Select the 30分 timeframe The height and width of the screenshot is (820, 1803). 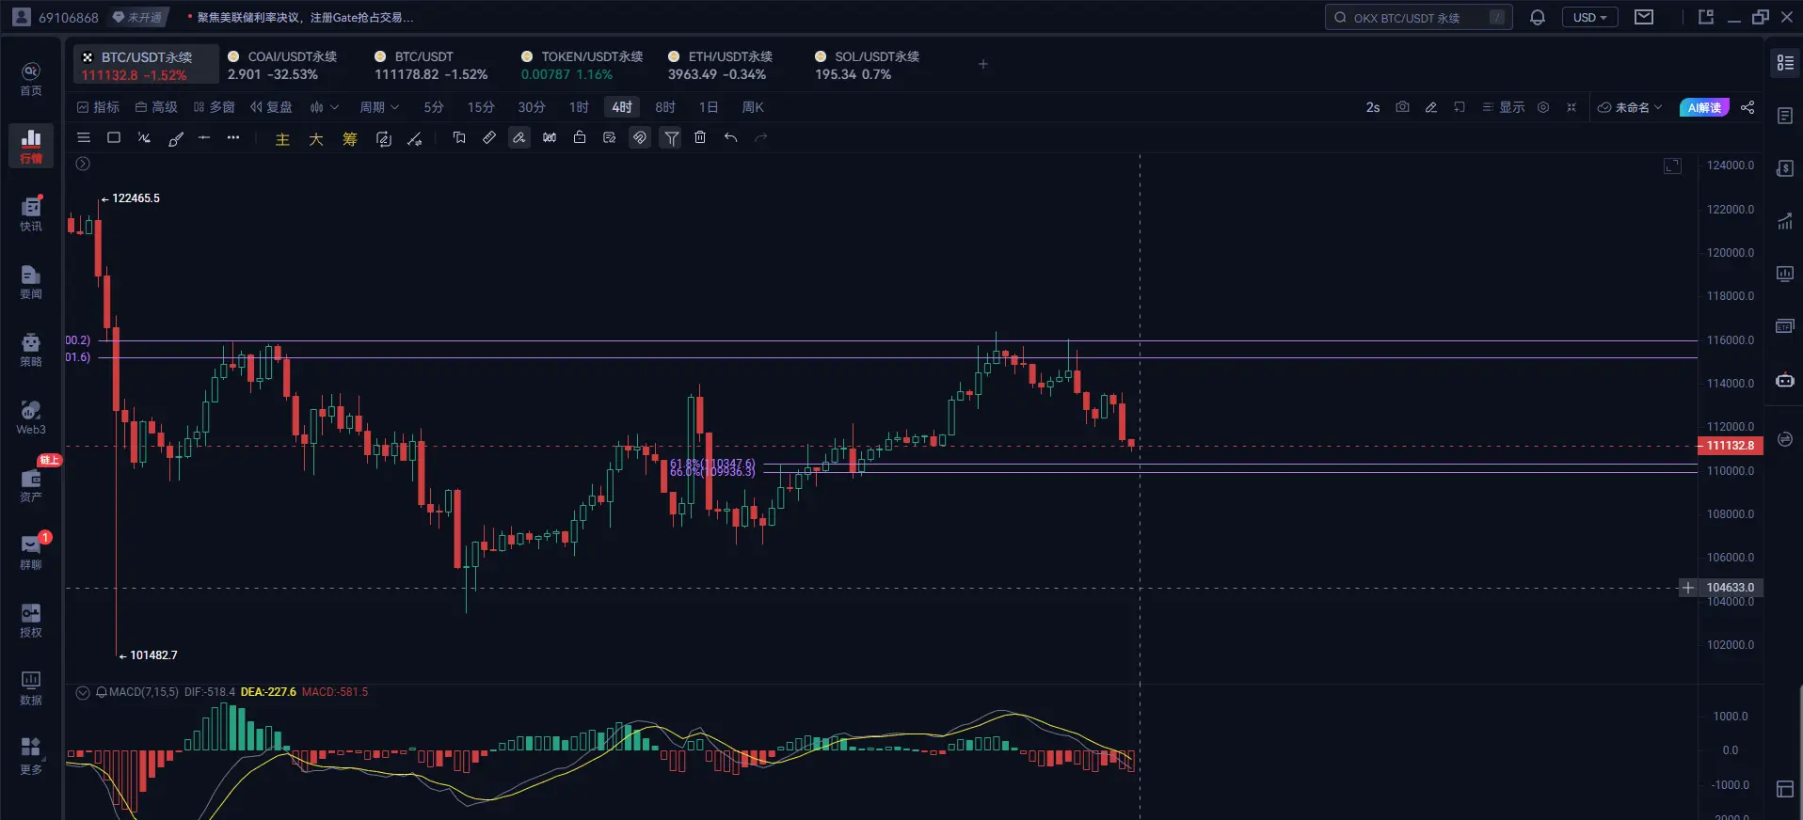pos(532,107)
